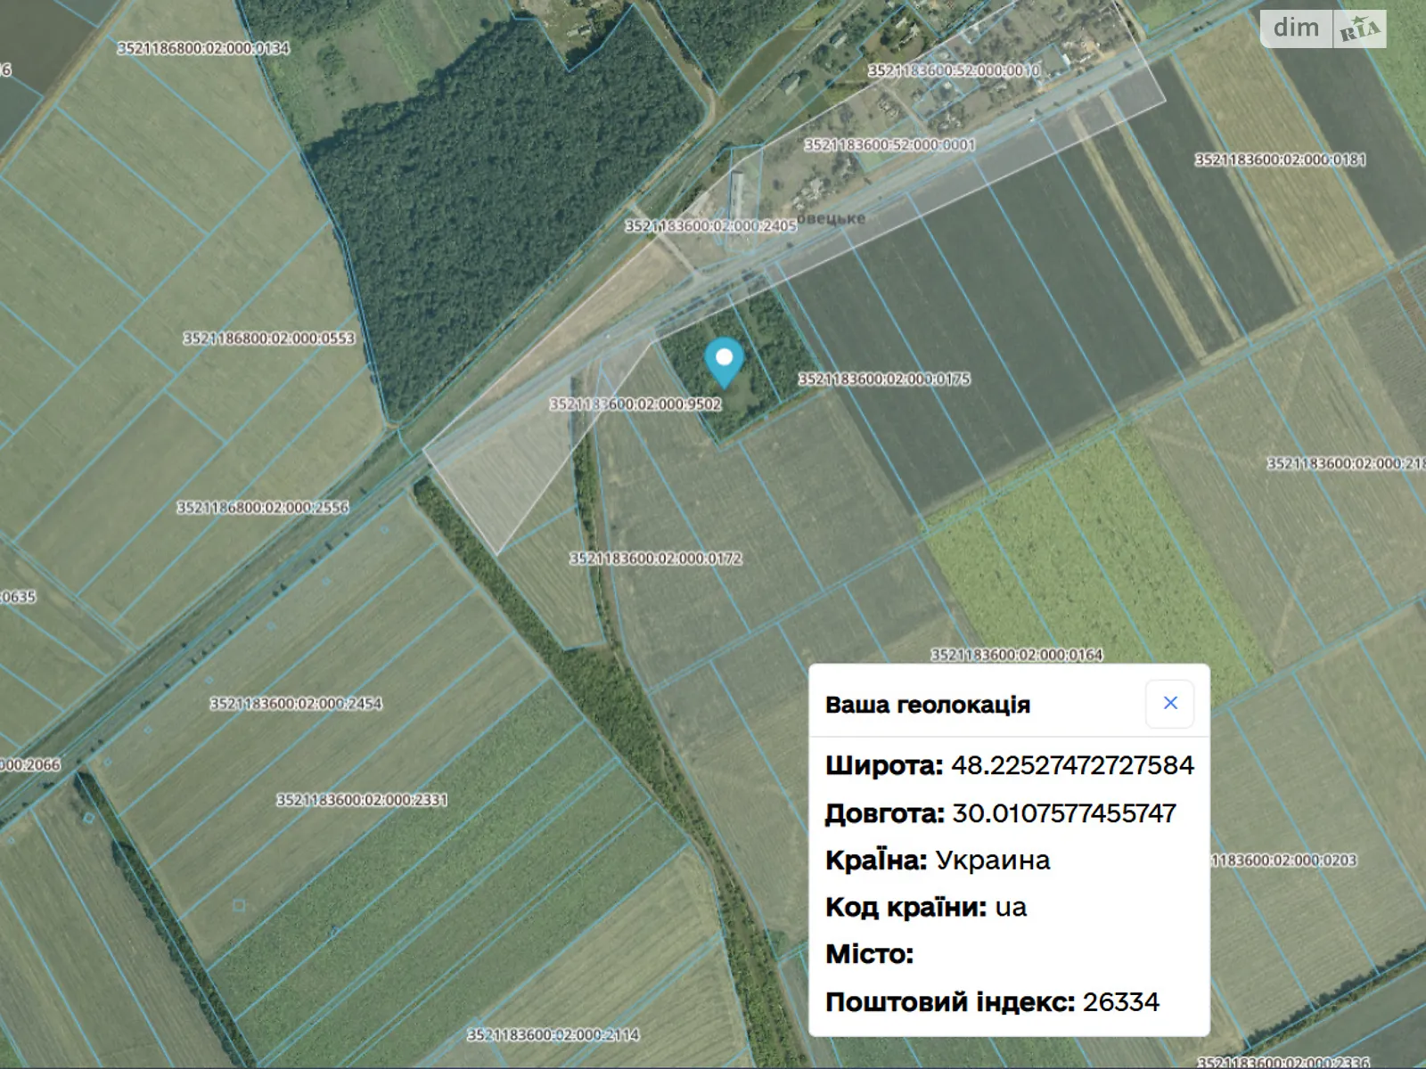The image size is (1426, 1069).
Task: Select parcel 3521183600:02:000:2454
Action: coord(296,704)
